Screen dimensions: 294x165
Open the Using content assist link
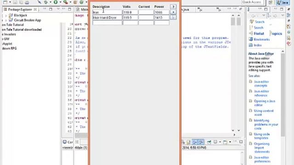point(264,113)
